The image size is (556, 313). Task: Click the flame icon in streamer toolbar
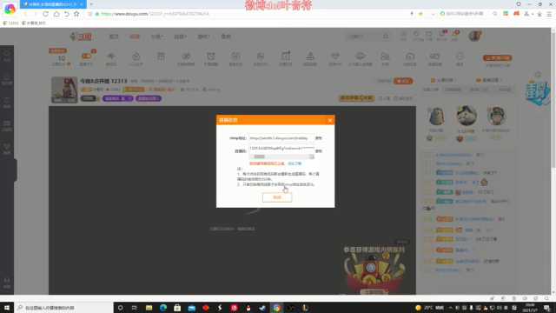pos(136,56)
